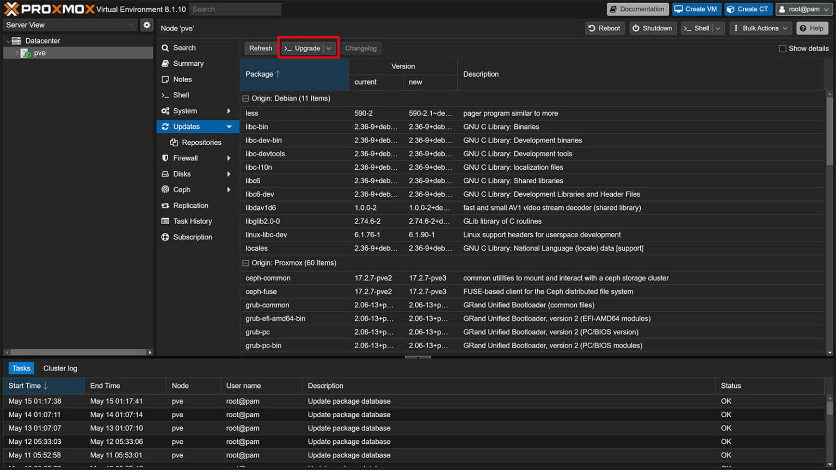836x470 pixels.
Task: Open the Ceph management panel
Action: (180, 189)
